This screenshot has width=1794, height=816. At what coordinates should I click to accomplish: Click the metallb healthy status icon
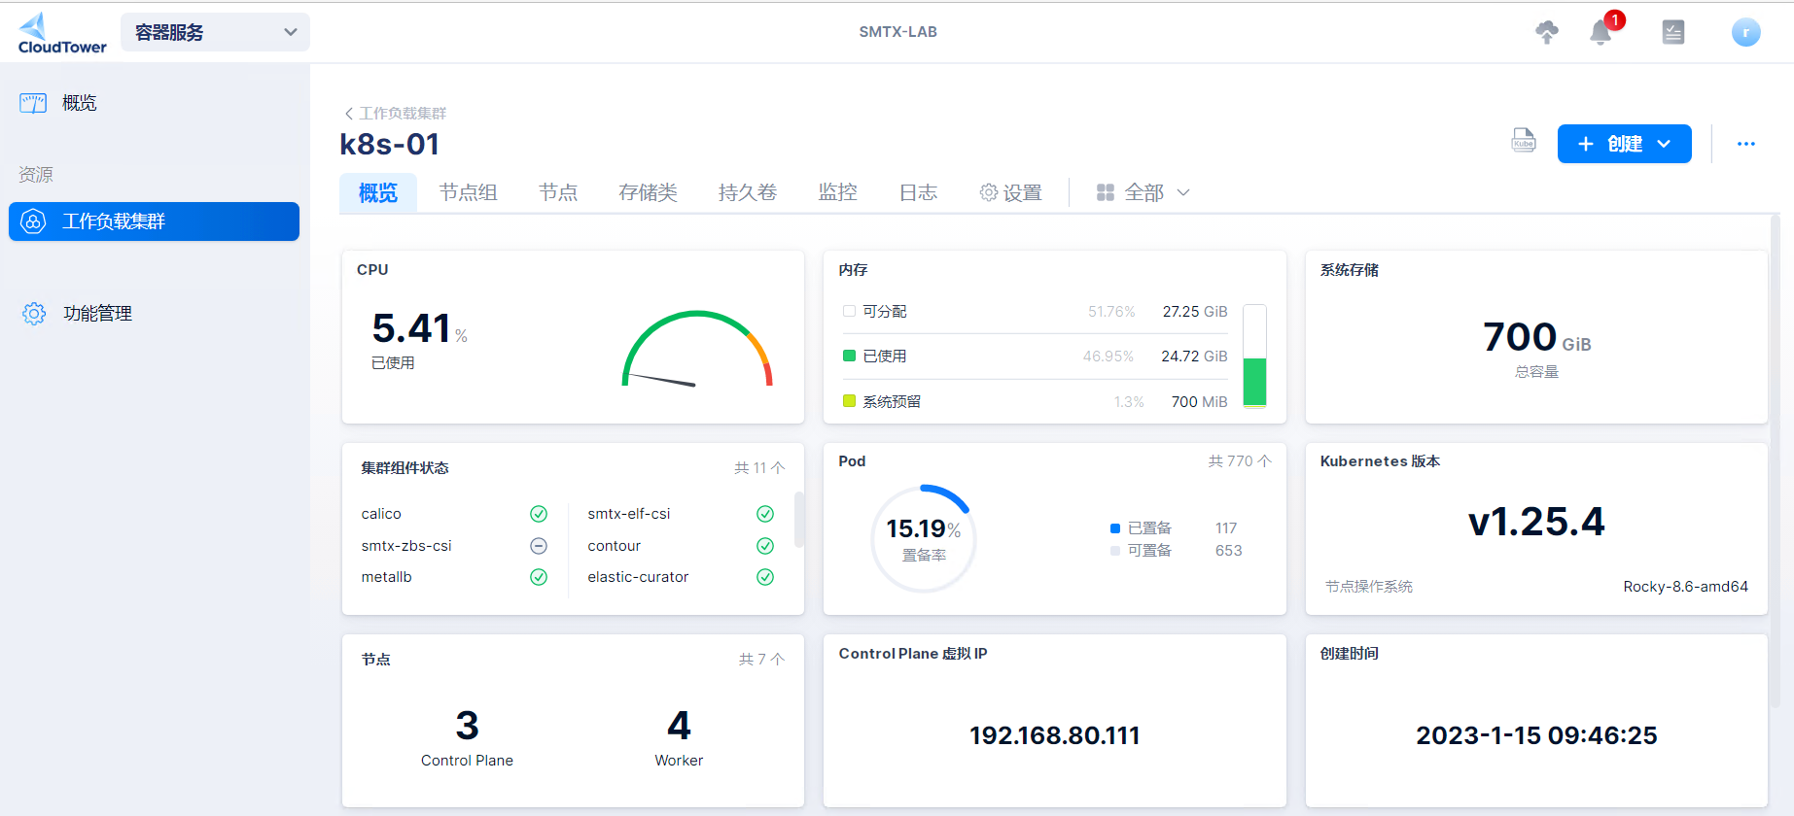coord(539,577)
